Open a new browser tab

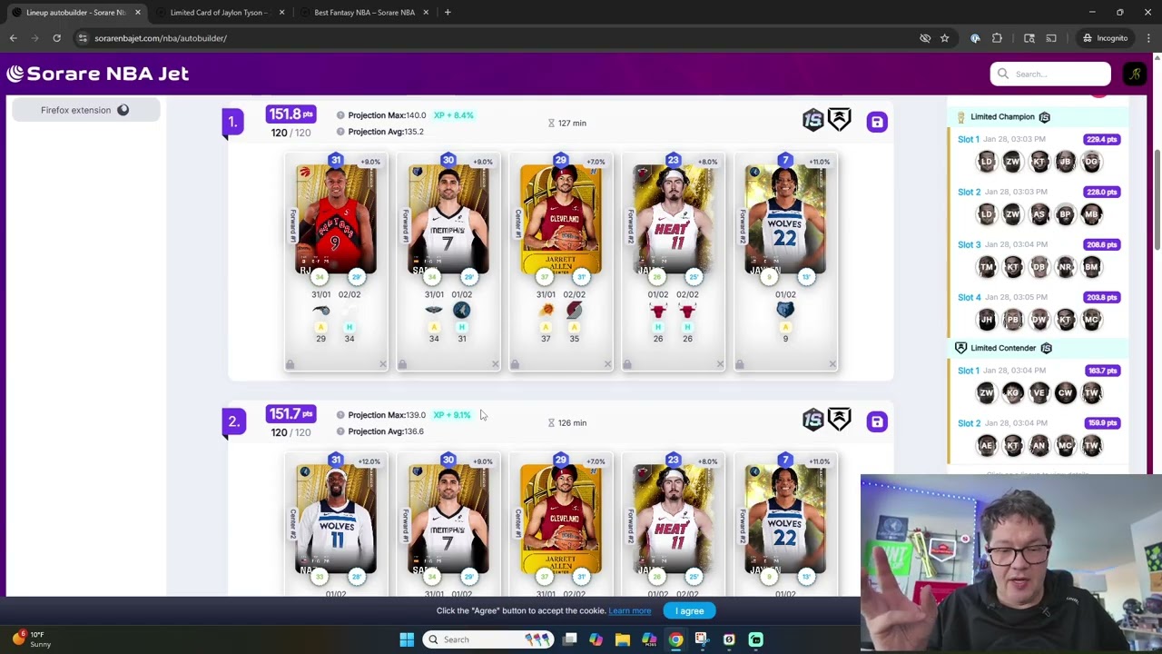pyautogui.click(x=448, y=13)
